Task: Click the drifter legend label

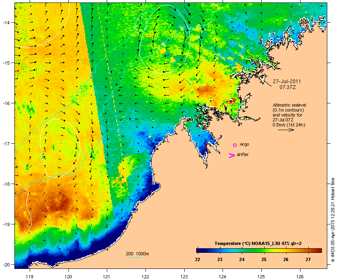Action: pos(243,155)
